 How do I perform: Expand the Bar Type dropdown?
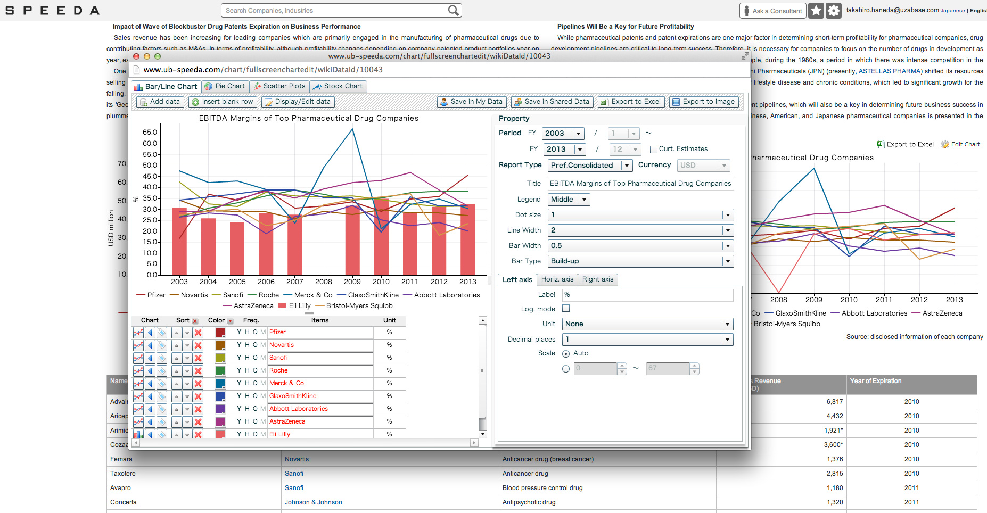pos(640,261)
